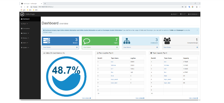
Task: Open View Details under Topics card
Action: [x=87, y=47]
